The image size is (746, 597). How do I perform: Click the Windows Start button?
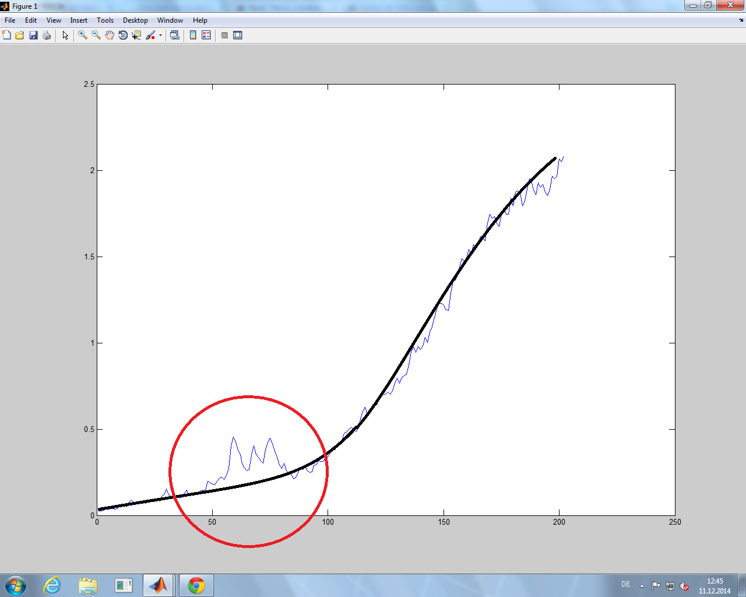coord(16,585)
